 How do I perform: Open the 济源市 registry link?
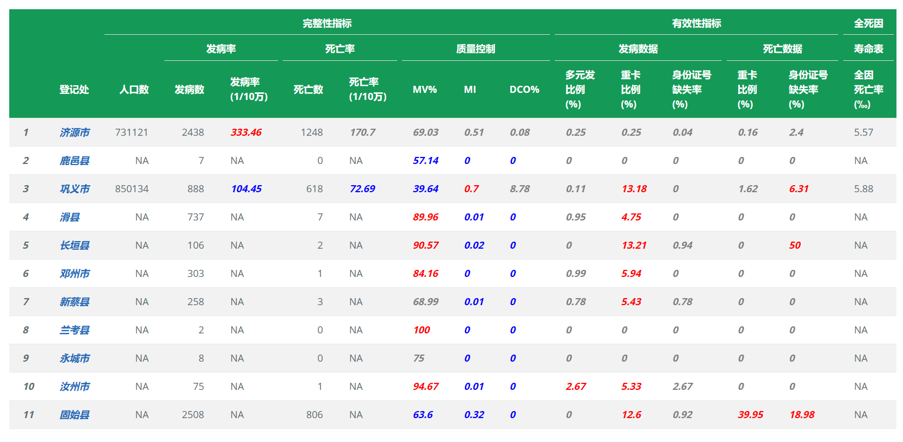[x=75, y=132]
